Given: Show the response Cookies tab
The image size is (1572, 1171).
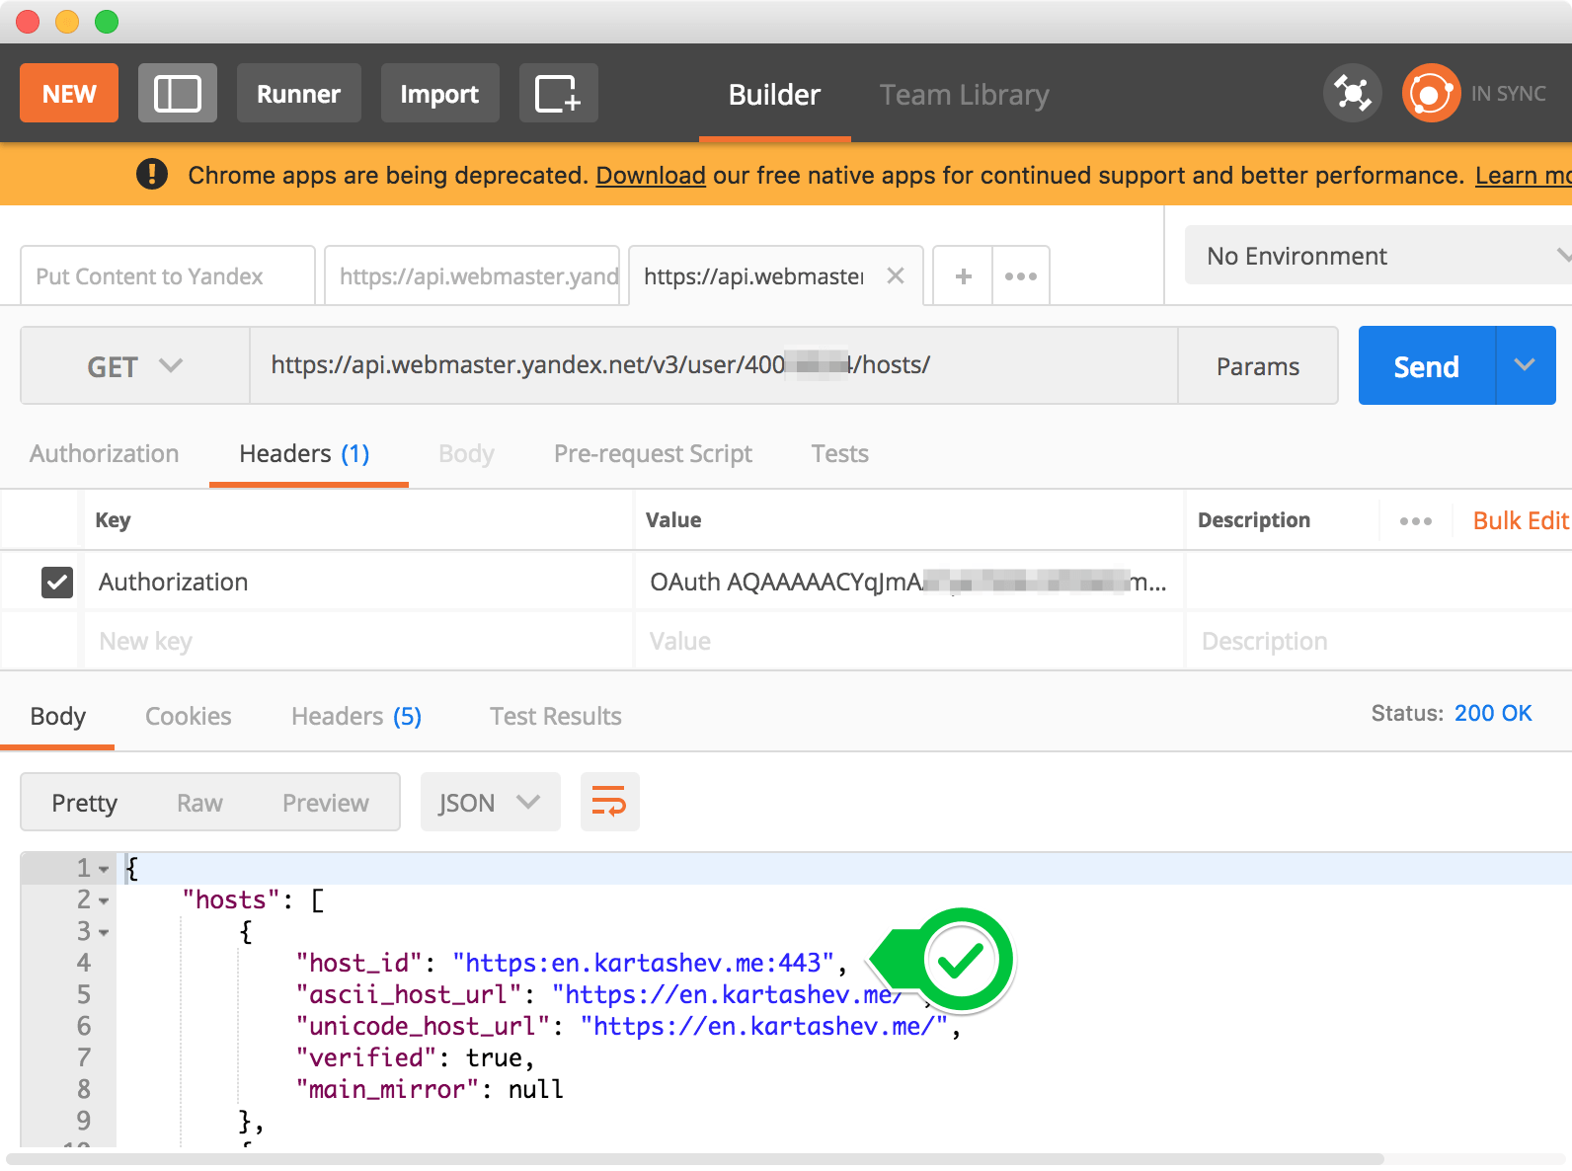Looking at the screenshot, I should (x=188, y=717).
